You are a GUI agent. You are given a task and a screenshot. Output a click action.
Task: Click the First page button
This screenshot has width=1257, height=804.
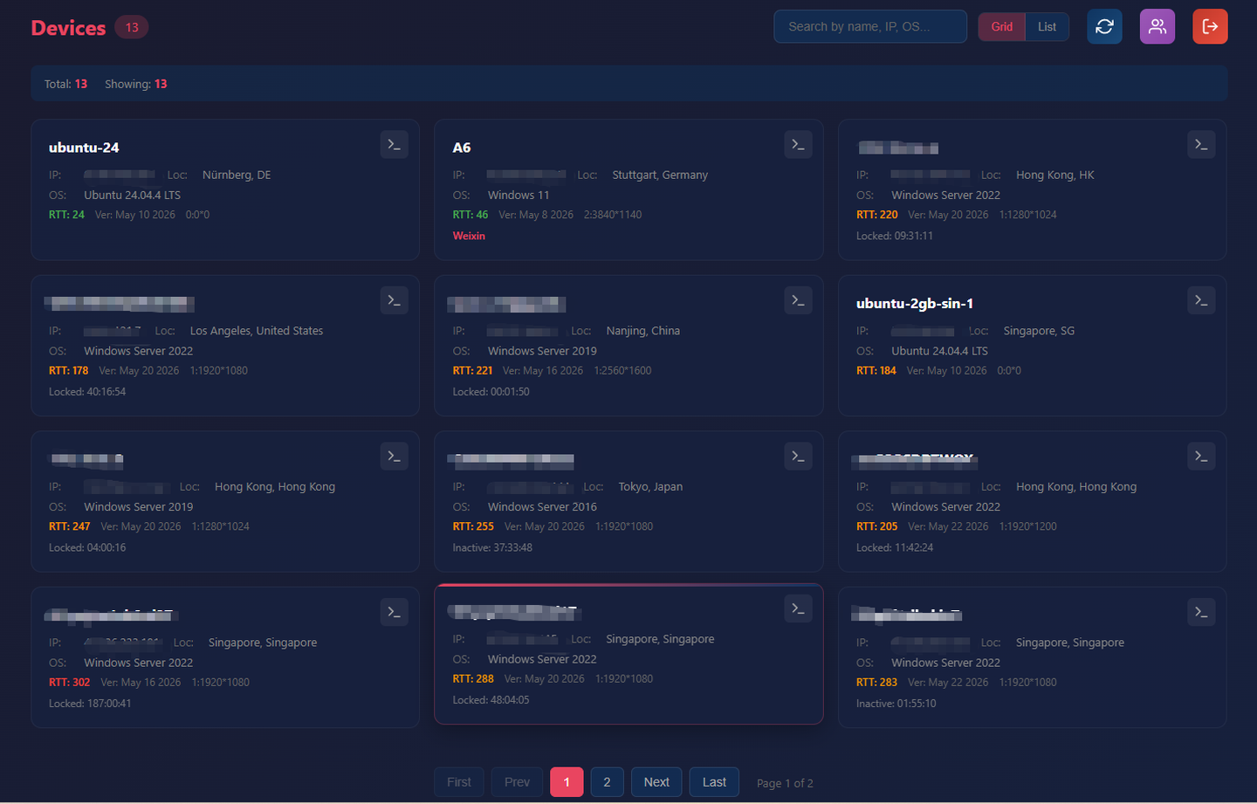click(x=459, y=782)
